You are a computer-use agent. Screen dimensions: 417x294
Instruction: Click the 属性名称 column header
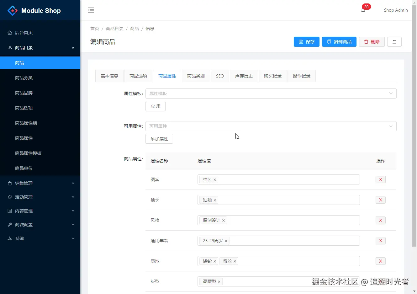click(x=159, y=161)
